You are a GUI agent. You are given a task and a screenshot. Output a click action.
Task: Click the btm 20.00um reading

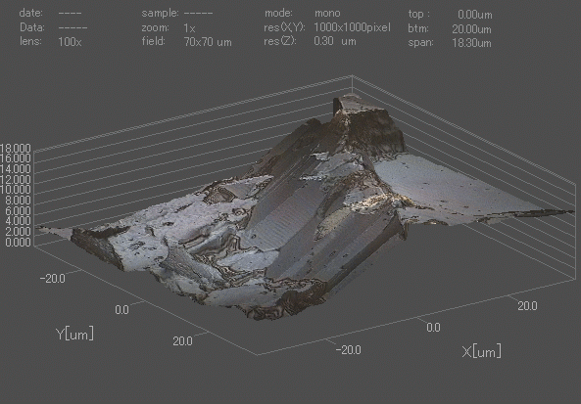click(x=471, y=29)
